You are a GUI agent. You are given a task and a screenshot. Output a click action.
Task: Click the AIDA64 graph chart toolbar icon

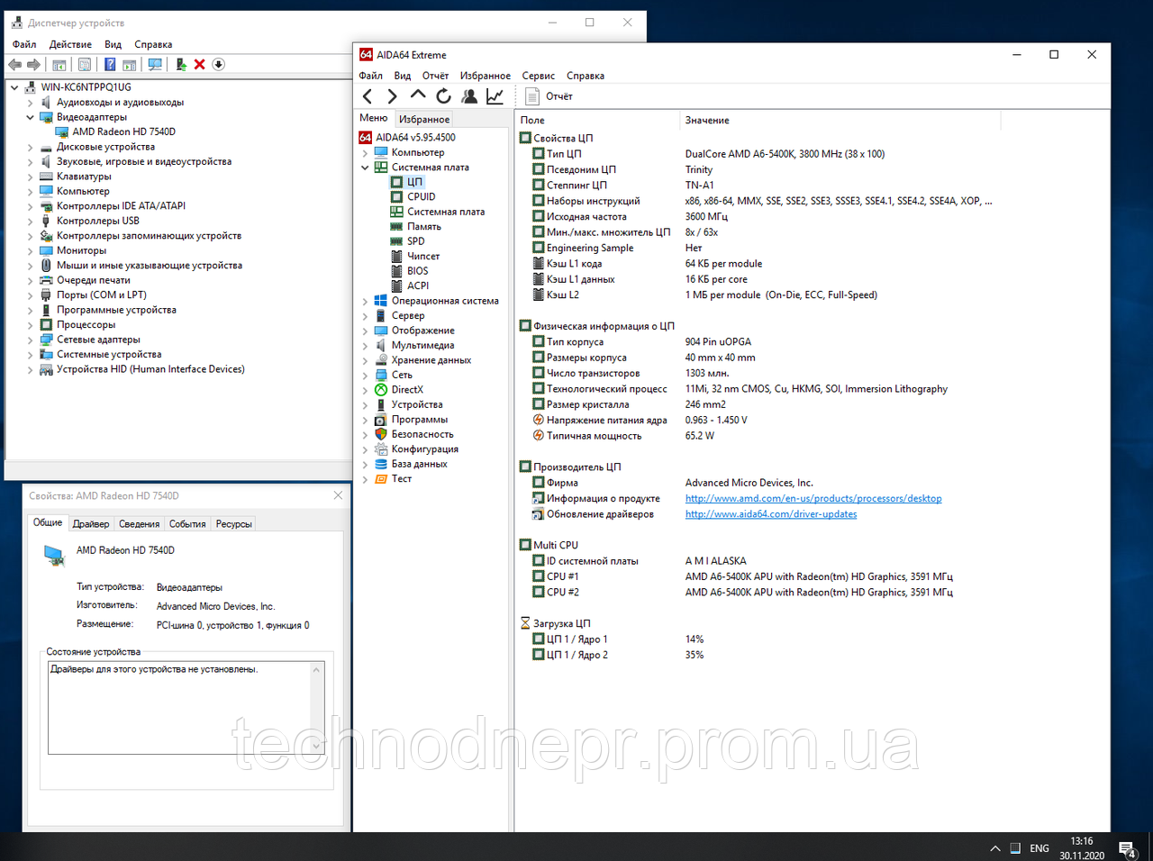tap(495, 95)
